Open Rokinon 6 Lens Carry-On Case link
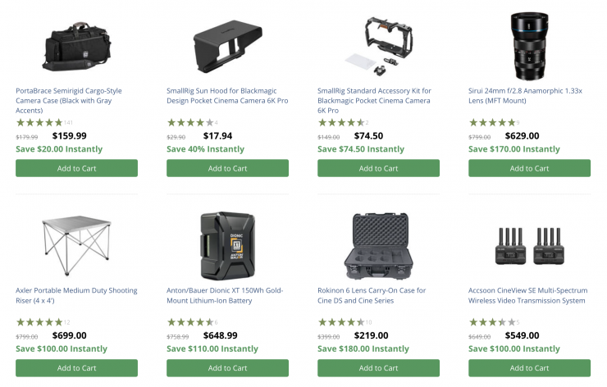This screenshot has width=607, height=387. (x=372, y=295)
